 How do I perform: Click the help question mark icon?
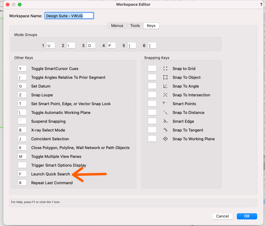[x=261, y=4]
